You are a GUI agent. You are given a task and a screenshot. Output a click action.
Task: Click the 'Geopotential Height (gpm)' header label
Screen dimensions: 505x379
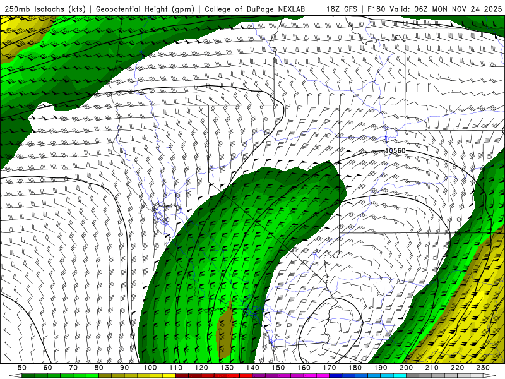(145, 9)
